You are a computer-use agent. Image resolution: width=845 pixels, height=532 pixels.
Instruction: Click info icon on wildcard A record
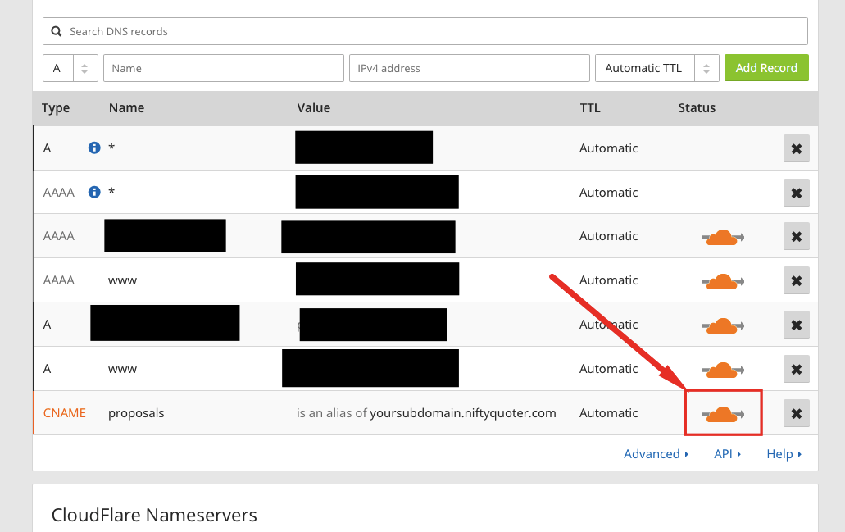pos(94,148)
